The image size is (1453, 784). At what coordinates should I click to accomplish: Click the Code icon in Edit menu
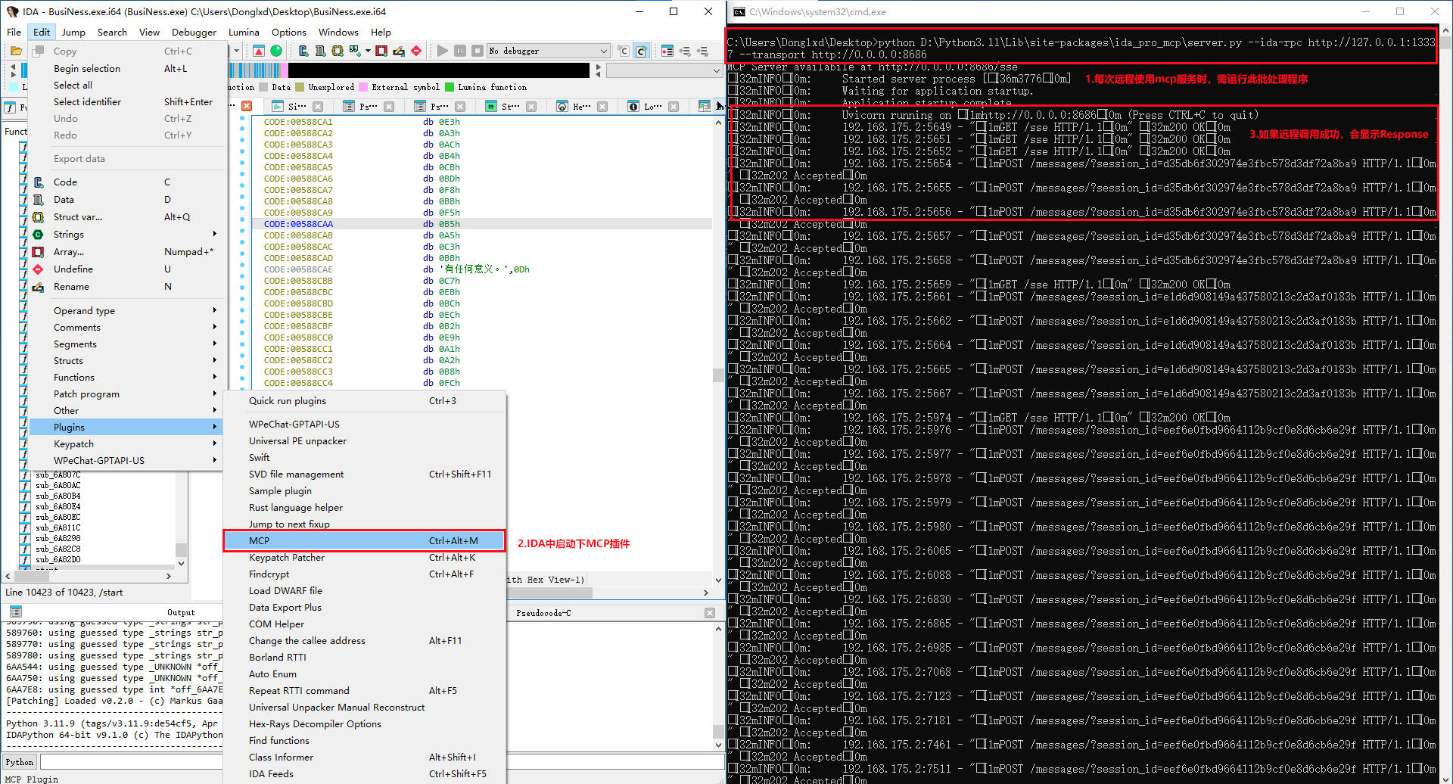(39, 182)
